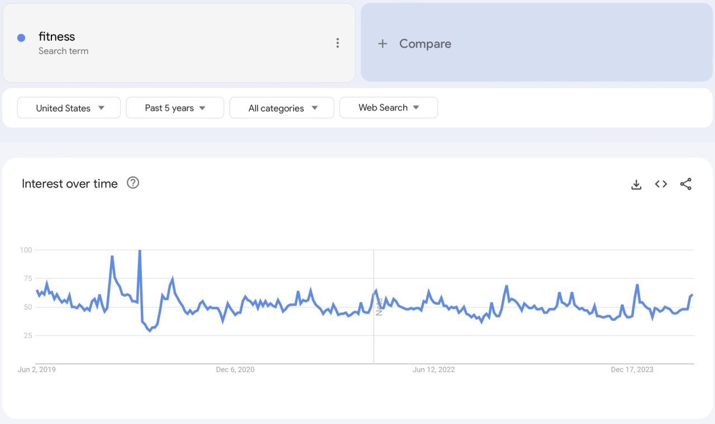The width and height of the screenshot is (715, 424).
Task: Click the plus icon in the Compare box
Action: coord(383,44)
